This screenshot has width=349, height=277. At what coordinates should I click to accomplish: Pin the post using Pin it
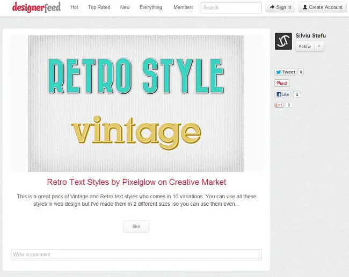(282, 83)
